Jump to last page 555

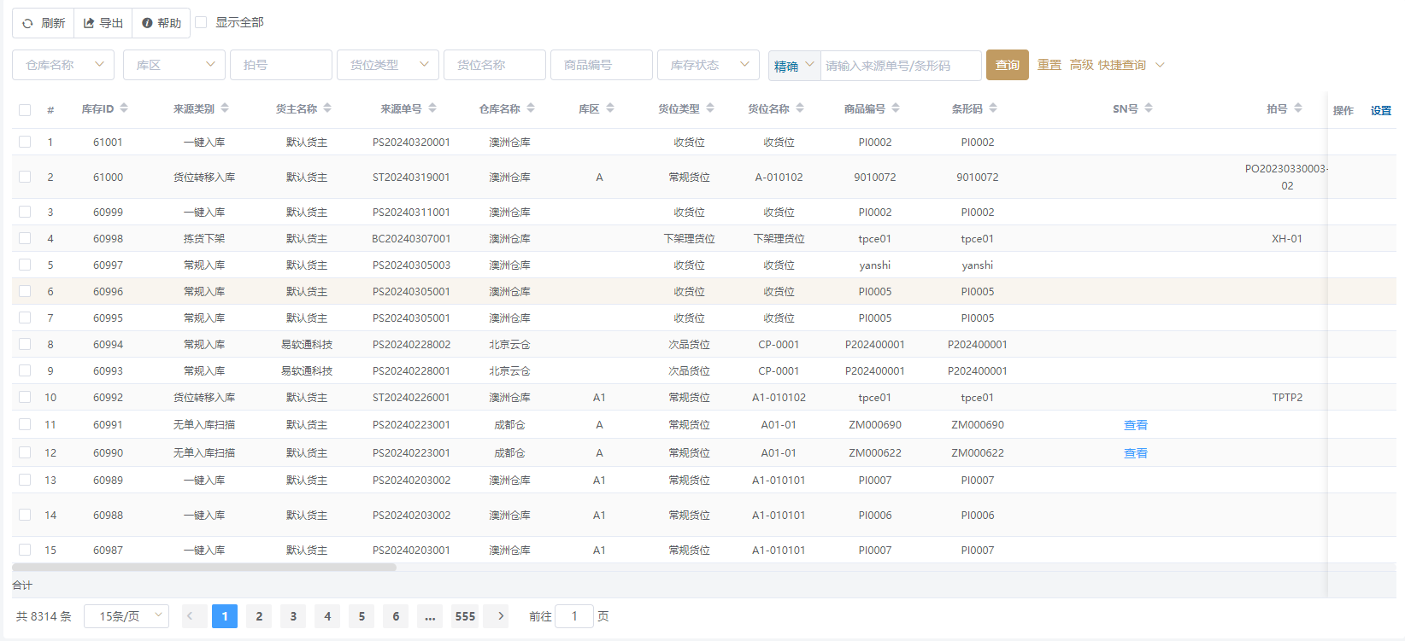465,616
